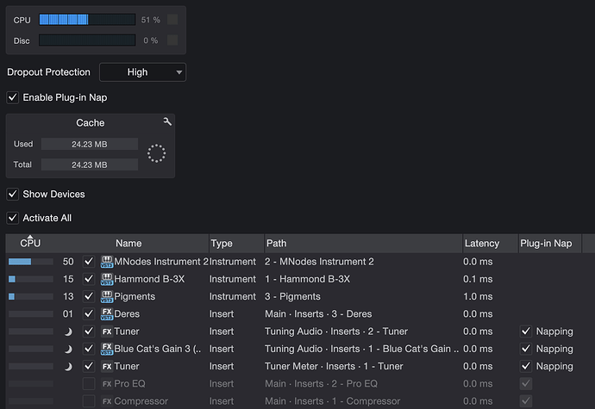This screenshot has height=409, width=595.
Task: Click nap moon icon for Tuner Meter Tuner
Action: coord(68,367)
